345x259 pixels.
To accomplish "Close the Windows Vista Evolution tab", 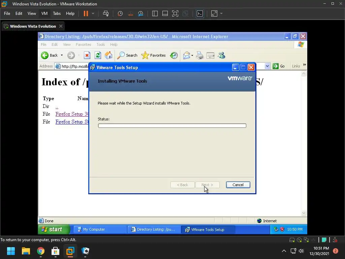I will (x=61, y=26).
